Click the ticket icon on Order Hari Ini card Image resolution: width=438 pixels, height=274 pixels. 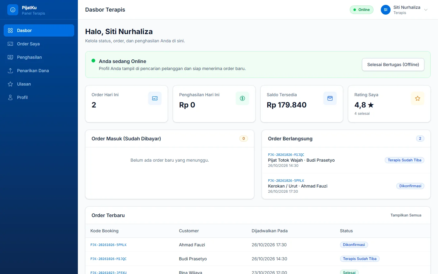[x=155, y=98]
